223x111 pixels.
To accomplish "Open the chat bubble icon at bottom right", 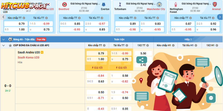I will tap(211, 98).
